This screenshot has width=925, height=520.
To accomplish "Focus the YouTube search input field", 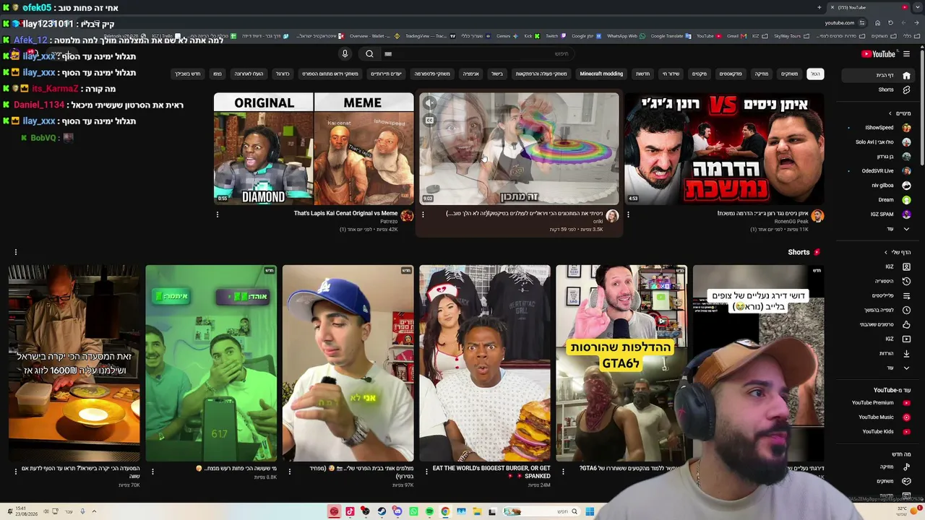I will pyautogui.click(x=477, y=54).
